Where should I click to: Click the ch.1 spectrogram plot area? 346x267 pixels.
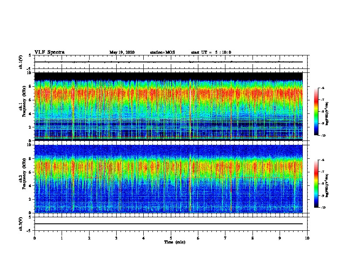[168, 106]
